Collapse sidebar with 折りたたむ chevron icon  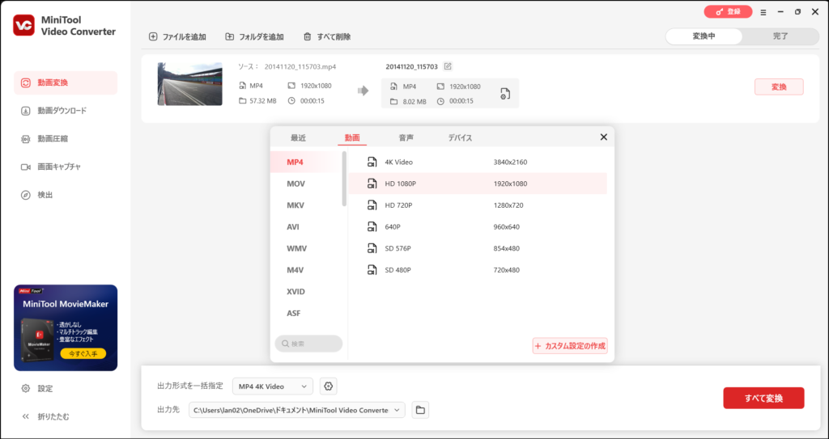(25, 416)
